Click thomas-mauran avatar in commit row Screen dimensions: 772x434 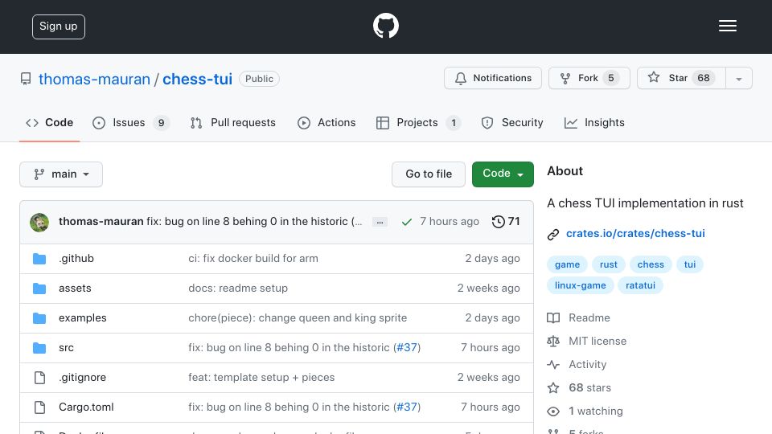(39, 222)
